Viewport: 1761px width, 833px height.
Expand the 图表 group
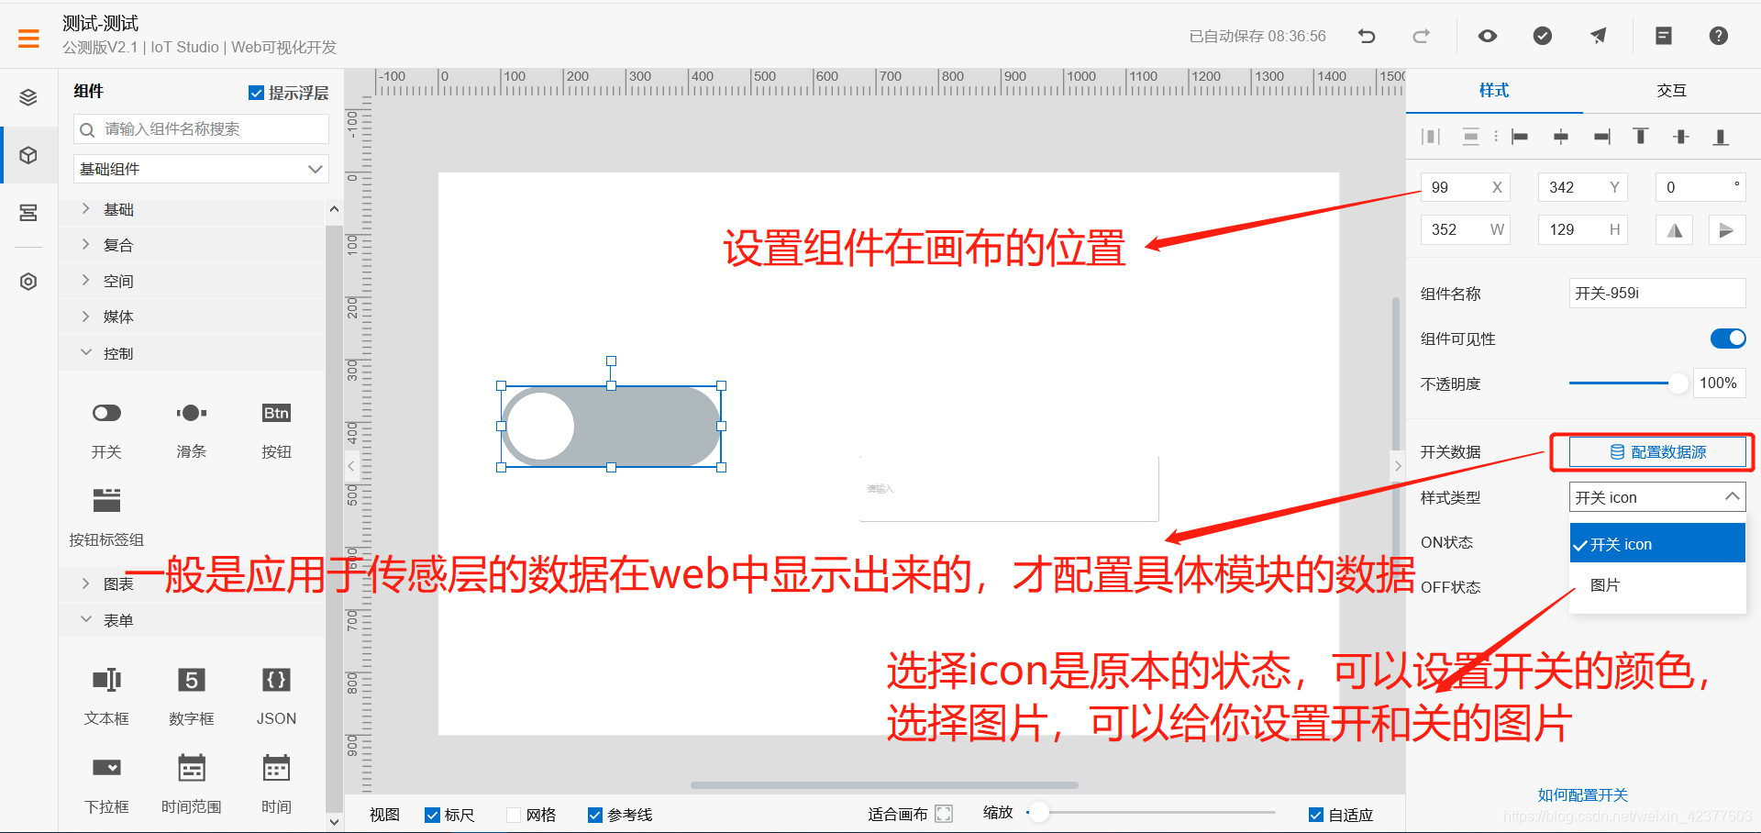(x=192, y=583)
